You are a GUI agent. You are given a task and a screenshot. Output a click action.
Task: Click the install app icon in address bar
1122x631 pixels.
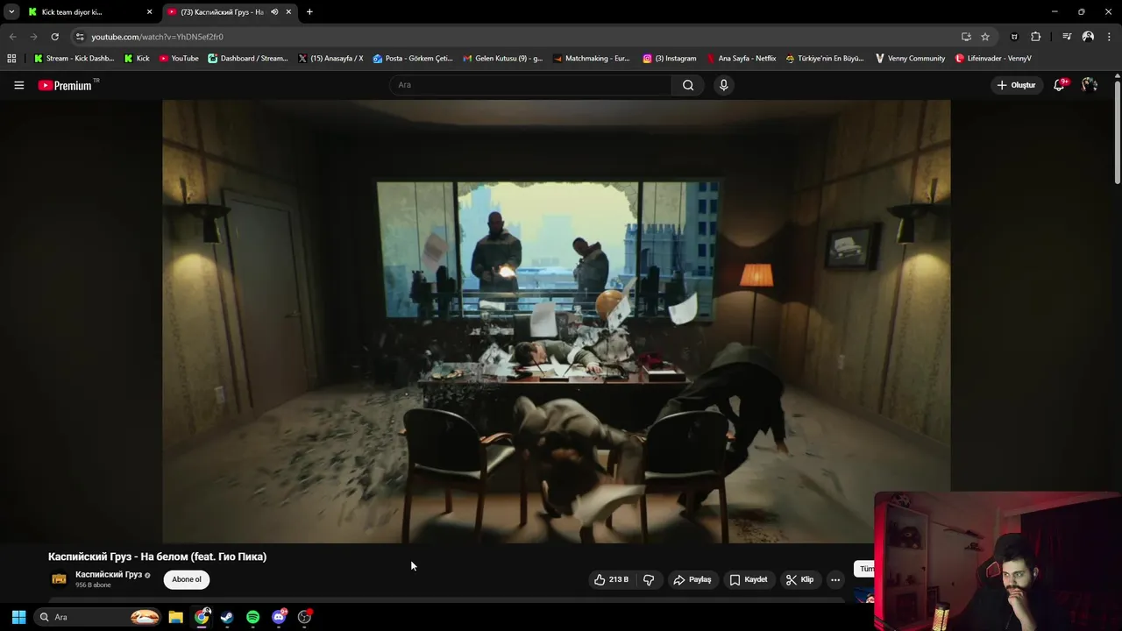(966, 37)
